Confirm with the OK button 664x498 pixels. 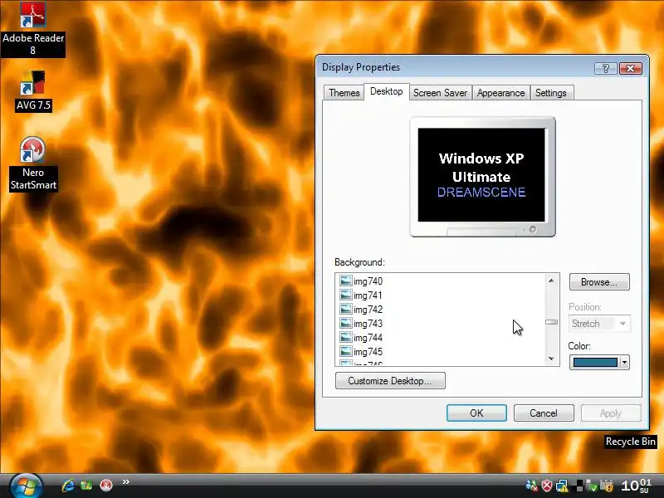point(476,413)
